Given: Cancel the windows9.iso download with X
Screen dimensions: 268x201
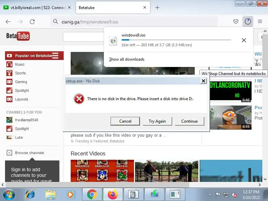Looking at the screenshot, I should [x=244, y=40].
